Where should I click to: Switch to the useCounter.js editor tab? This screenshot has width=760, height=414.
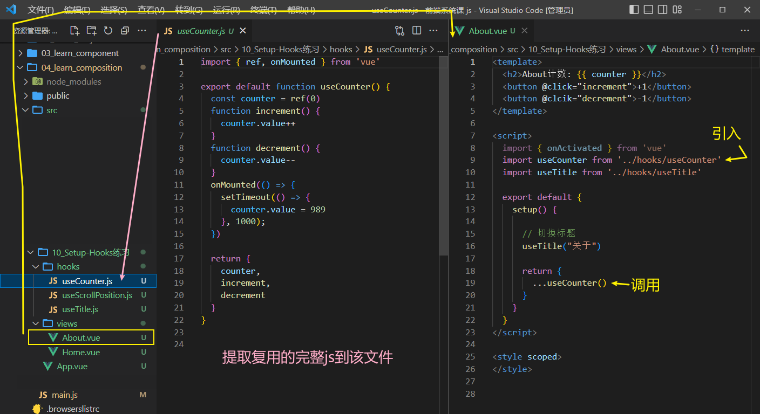(x=205, y=31)
